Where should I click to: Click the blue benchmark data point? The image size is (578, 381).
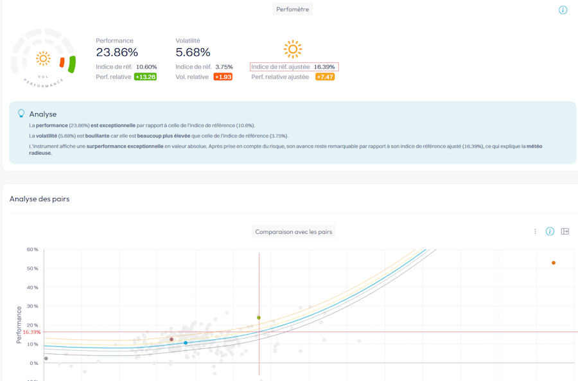pos(186,342)
